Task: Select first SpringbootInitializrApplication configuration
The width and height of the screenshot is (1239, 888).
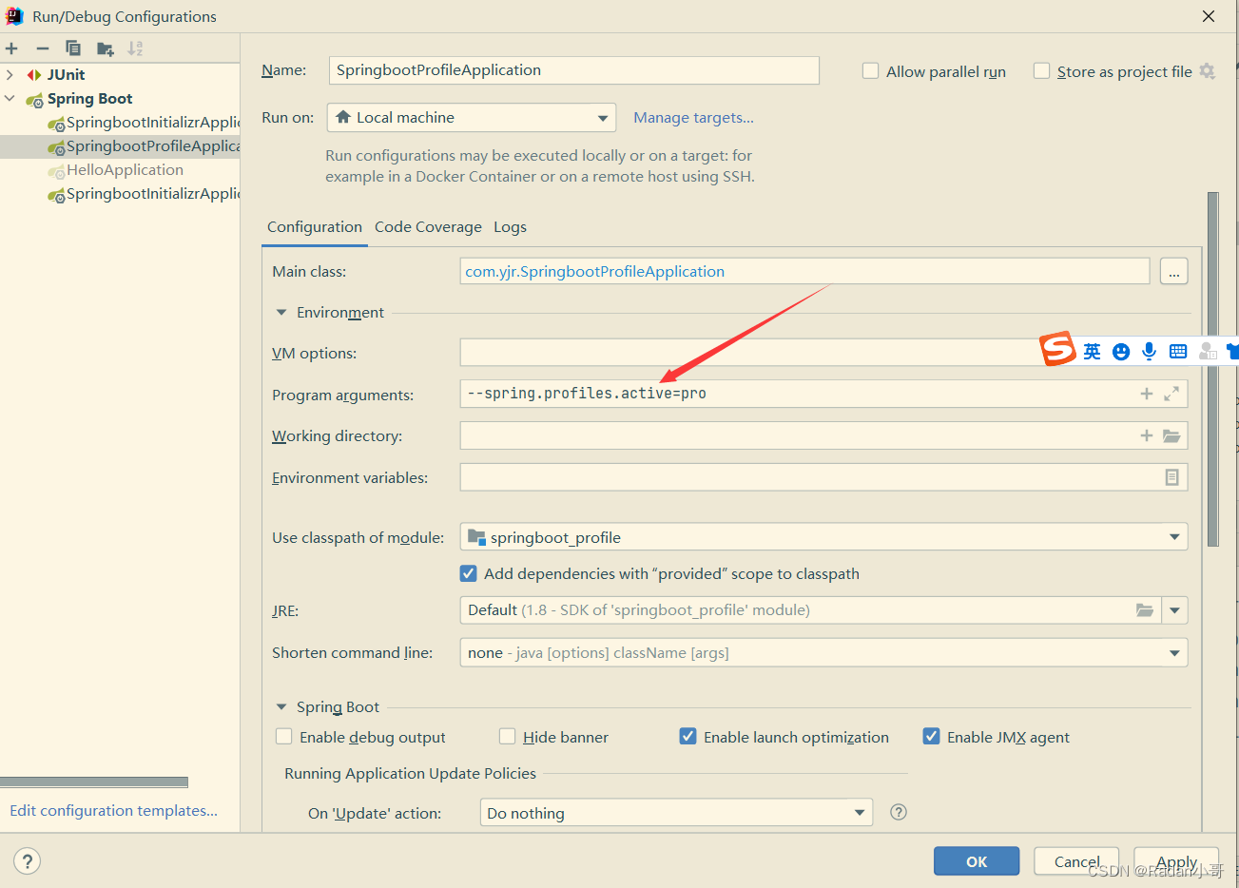Action: pos(120,123)
